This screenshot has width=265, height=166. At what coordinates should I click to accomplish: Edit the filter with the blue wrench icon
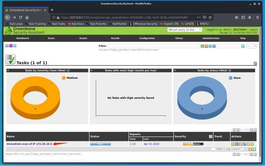point(214,46)
